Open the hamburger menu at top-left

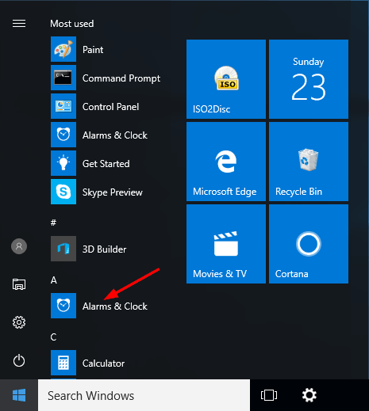19,24
